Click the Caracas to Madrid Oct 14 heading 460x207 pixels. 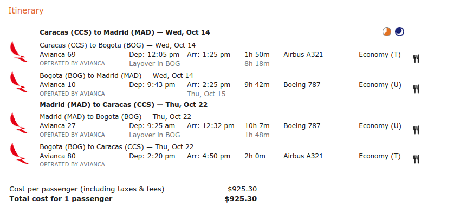point(125,32)
